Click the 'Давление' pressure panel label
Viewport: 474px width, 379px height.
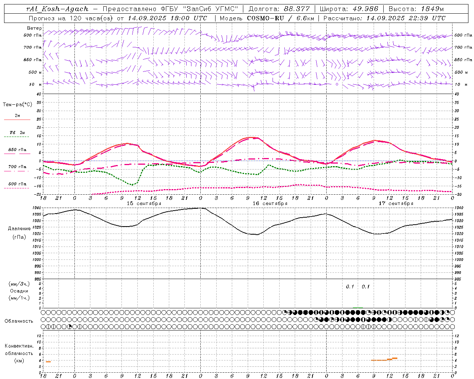pyautogui.click(x=19, y=229)
